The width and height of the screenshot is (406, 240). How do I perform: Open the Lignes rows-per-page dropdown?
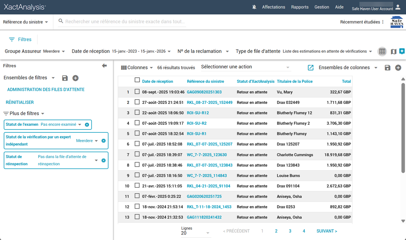pos(195,233)
